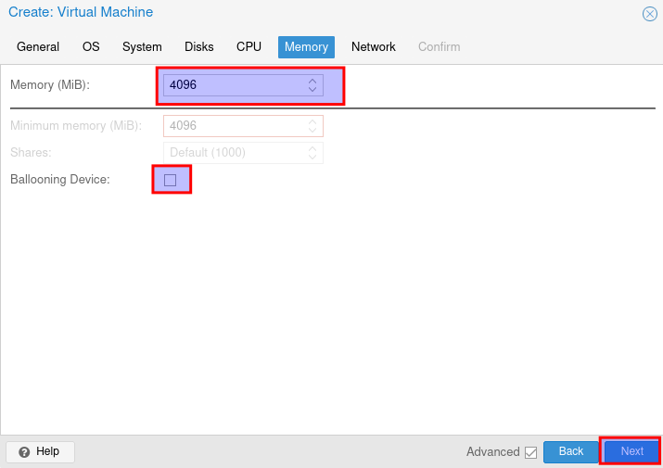Select the Disks tab
663x468 pixels.
click(x=198, y=47)
